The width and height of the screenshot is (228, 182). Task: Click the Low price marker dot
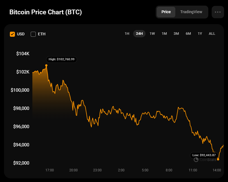[x=218, y=159]
